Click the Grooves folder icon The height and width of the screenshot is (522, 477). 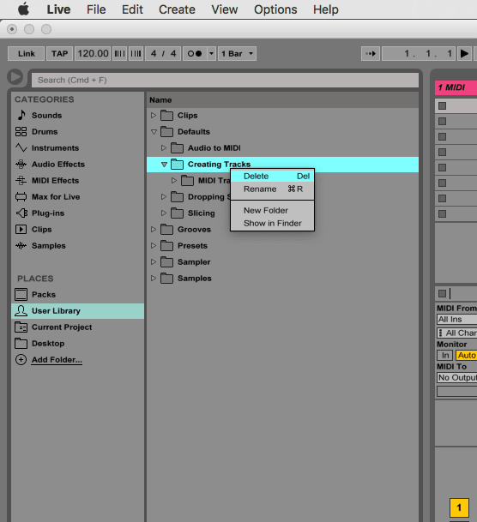(x=166, y=230)
